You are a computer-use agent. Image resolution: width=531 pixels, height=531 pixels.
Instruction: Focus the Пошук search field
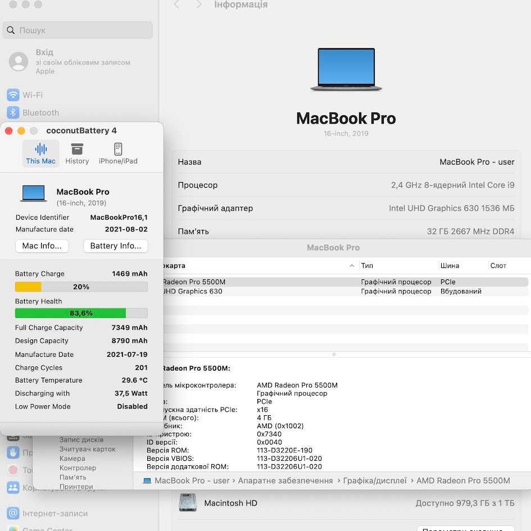click(78, 30)
